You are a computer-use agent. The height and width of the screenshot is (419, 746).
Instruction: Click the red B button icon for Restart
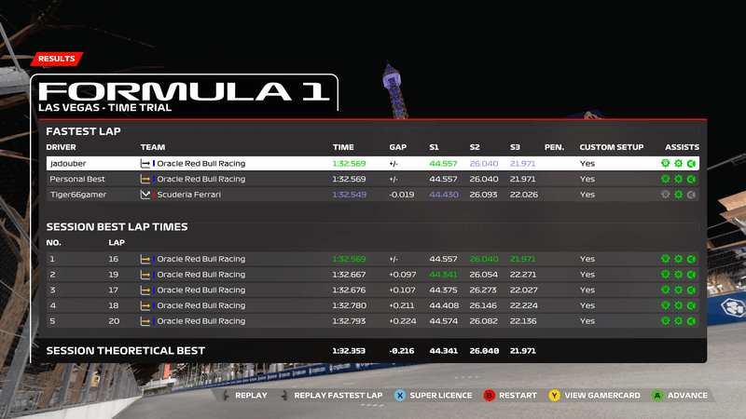(x=489, y=395)
